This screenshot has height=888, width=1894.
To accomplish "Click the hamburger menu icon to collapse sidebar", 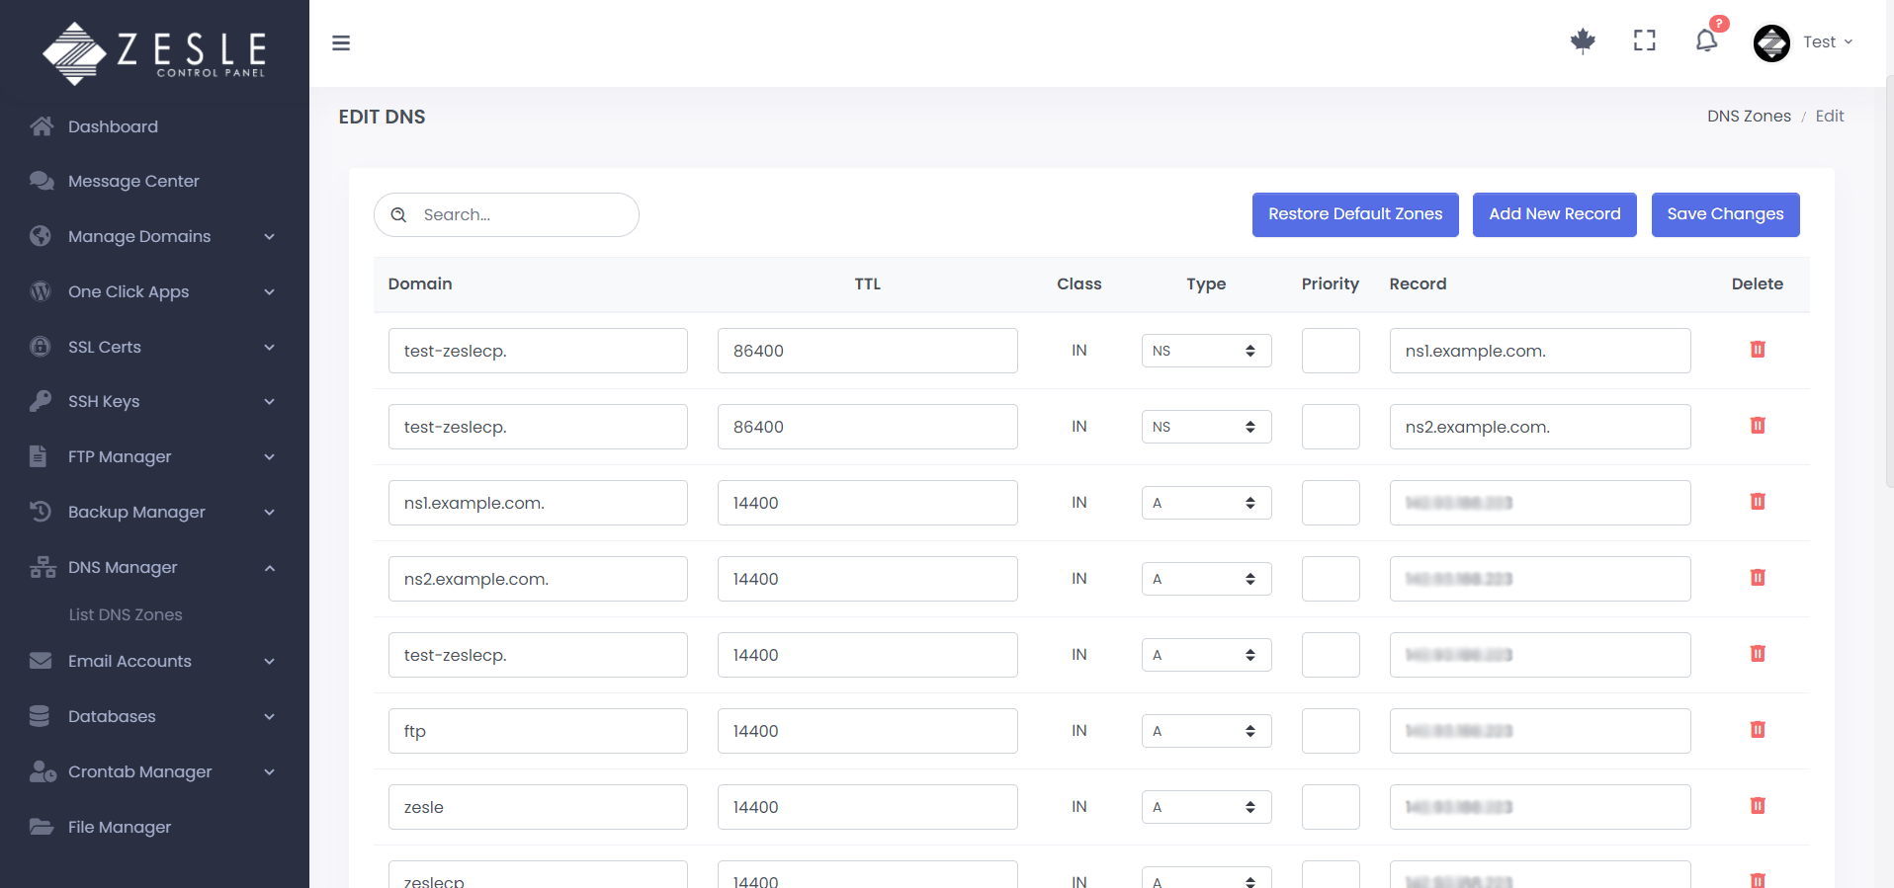I will pos(341,42).
